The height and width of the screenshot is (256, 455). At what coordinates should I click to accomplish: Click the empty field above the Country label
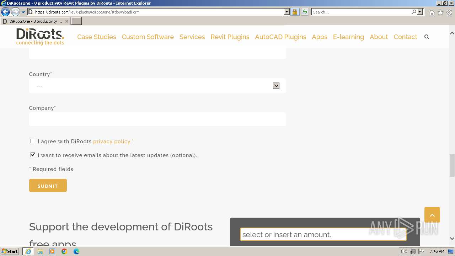pos(157,53)
